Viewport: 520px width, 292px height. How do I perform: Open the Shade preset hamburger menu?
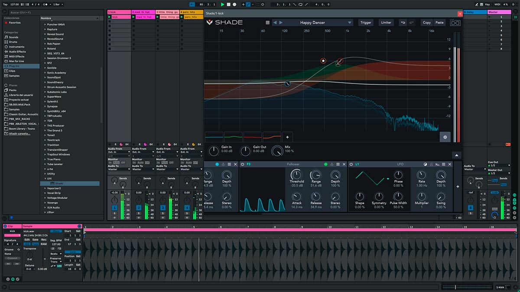tap(267, 22)
